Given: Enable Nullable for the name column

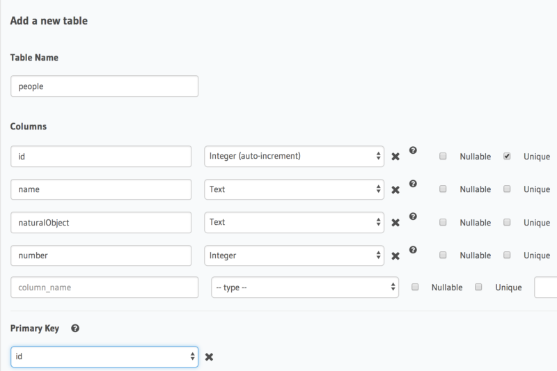Looking at the screenshot, I should tap(443, 189).
